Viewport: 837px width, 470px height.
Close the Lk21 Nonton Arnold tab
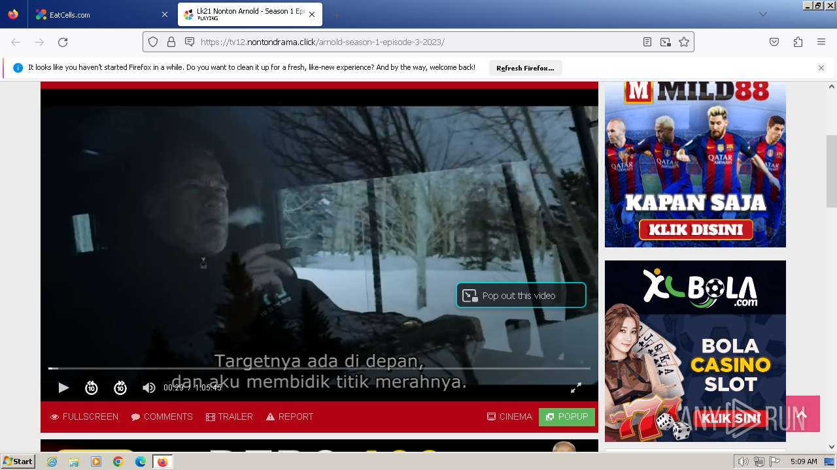click(312, 14)
